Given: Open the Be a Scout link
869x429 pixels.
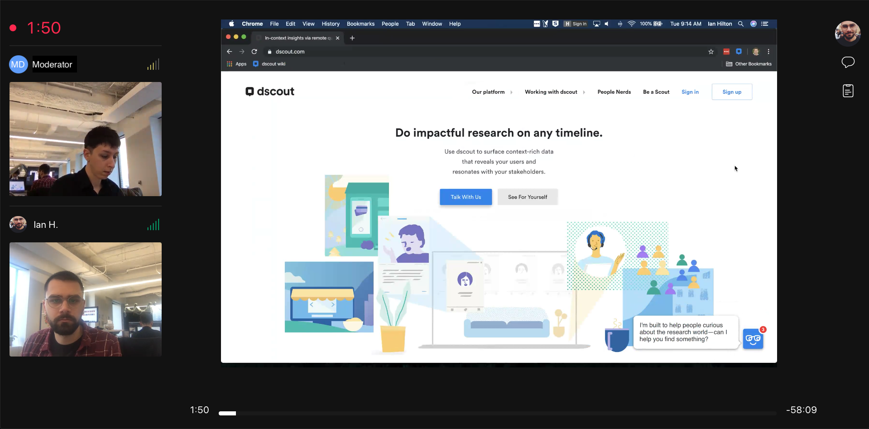Looking at the screenshot, I should pyautogui.click(x=656, y=92).
